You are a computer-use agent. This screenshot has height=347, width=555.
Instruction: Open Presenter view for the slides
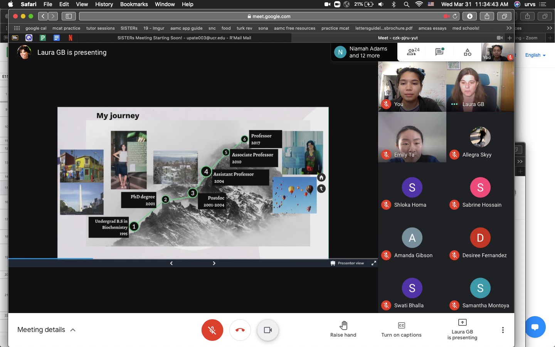[x=347, y=263]
